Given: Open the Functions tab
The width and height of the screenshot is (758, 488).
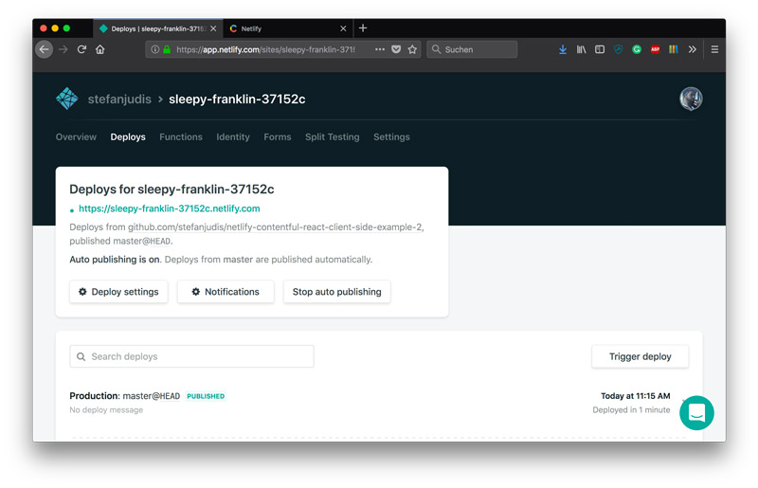Looking at the screenshot, I should pyautogui.click(x=181, y=136).
